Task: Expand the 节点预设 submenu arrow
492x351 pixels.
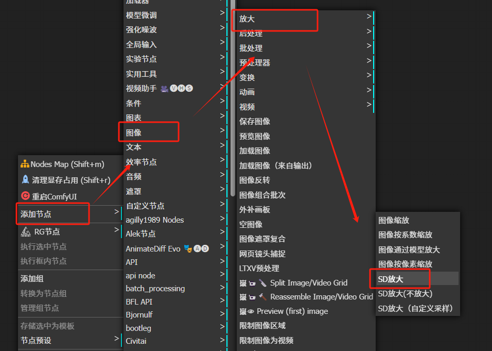Action: 116,339
